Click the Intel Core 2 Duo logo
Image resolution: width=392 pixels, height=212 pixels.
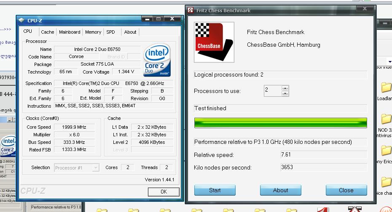coord(157,60)
